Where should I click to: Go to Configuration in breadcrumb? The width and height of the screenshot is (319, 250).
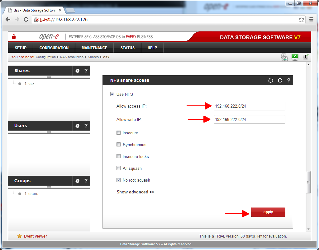pos(46,57)
